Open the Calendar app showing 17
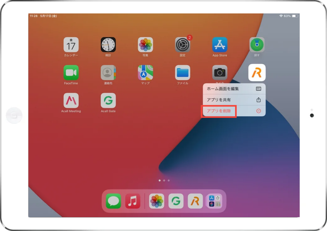Screen dimensions: 327x231 [x=71, y=45]
